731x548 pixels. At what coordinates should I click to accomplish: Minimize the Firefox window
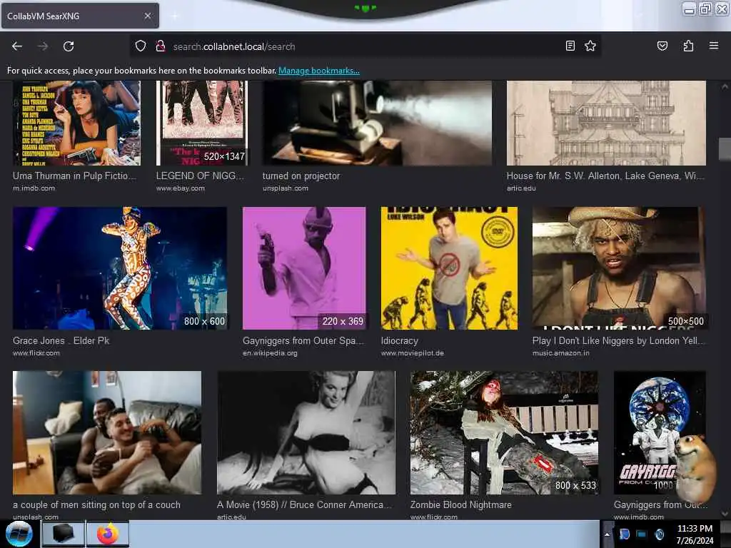click(689, 9)
